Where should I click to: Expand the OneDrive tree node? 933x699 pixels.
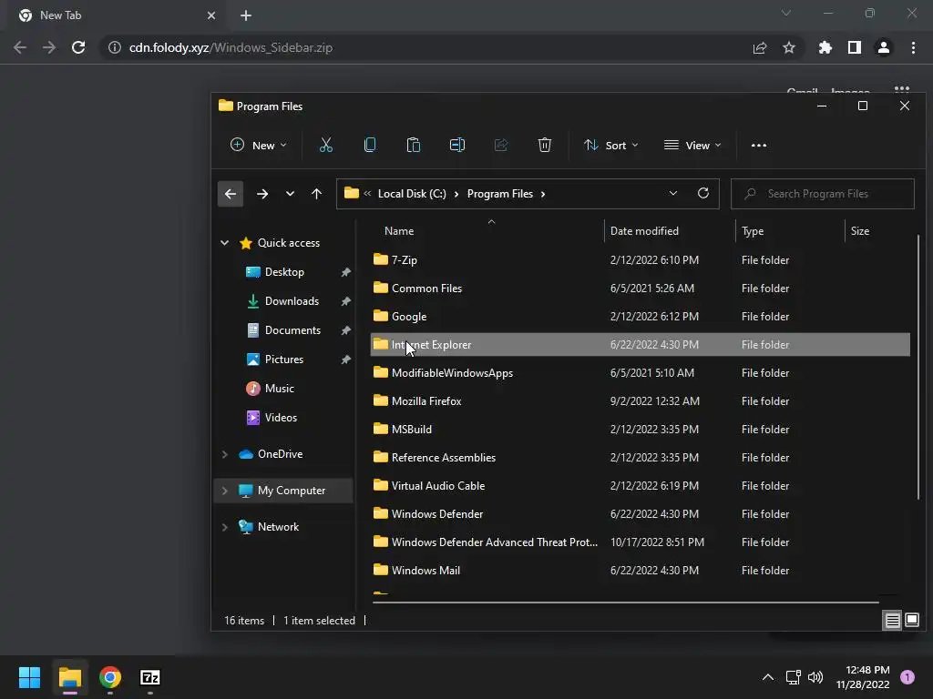(225, 454)
